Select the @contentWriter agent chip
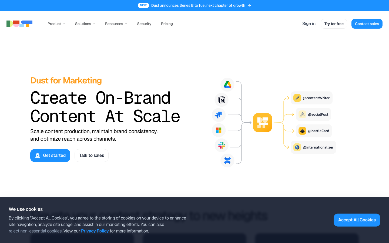This screenshot has width=389, height=243. pos(311,98)
